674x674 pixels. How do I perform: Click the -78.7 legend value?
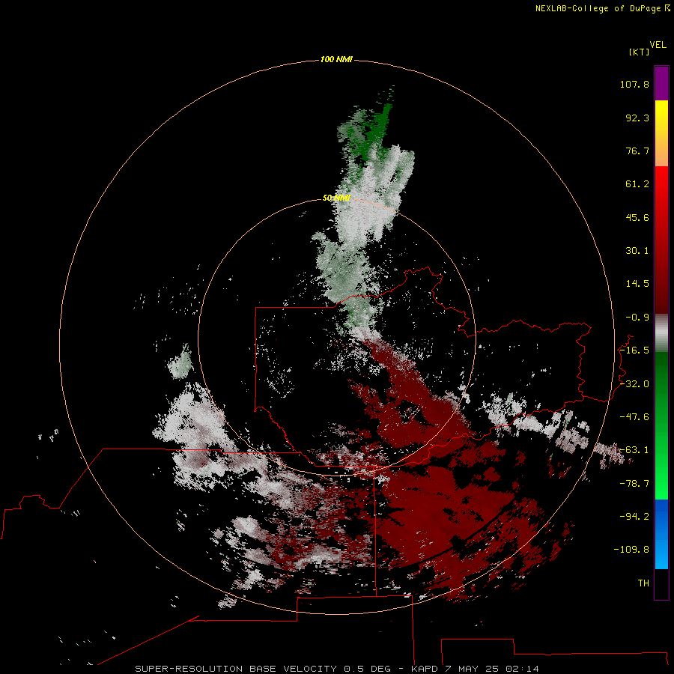[634, 484]
